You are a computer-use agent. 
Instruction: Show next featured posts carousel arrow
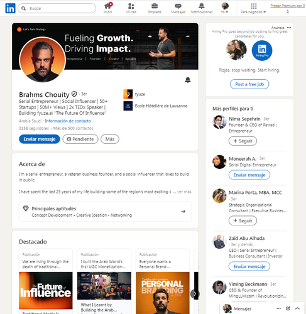pos(195,294)
